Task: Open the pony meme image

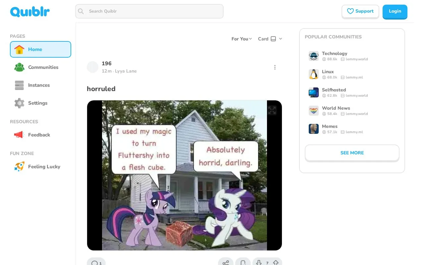Action: [185, 175]
